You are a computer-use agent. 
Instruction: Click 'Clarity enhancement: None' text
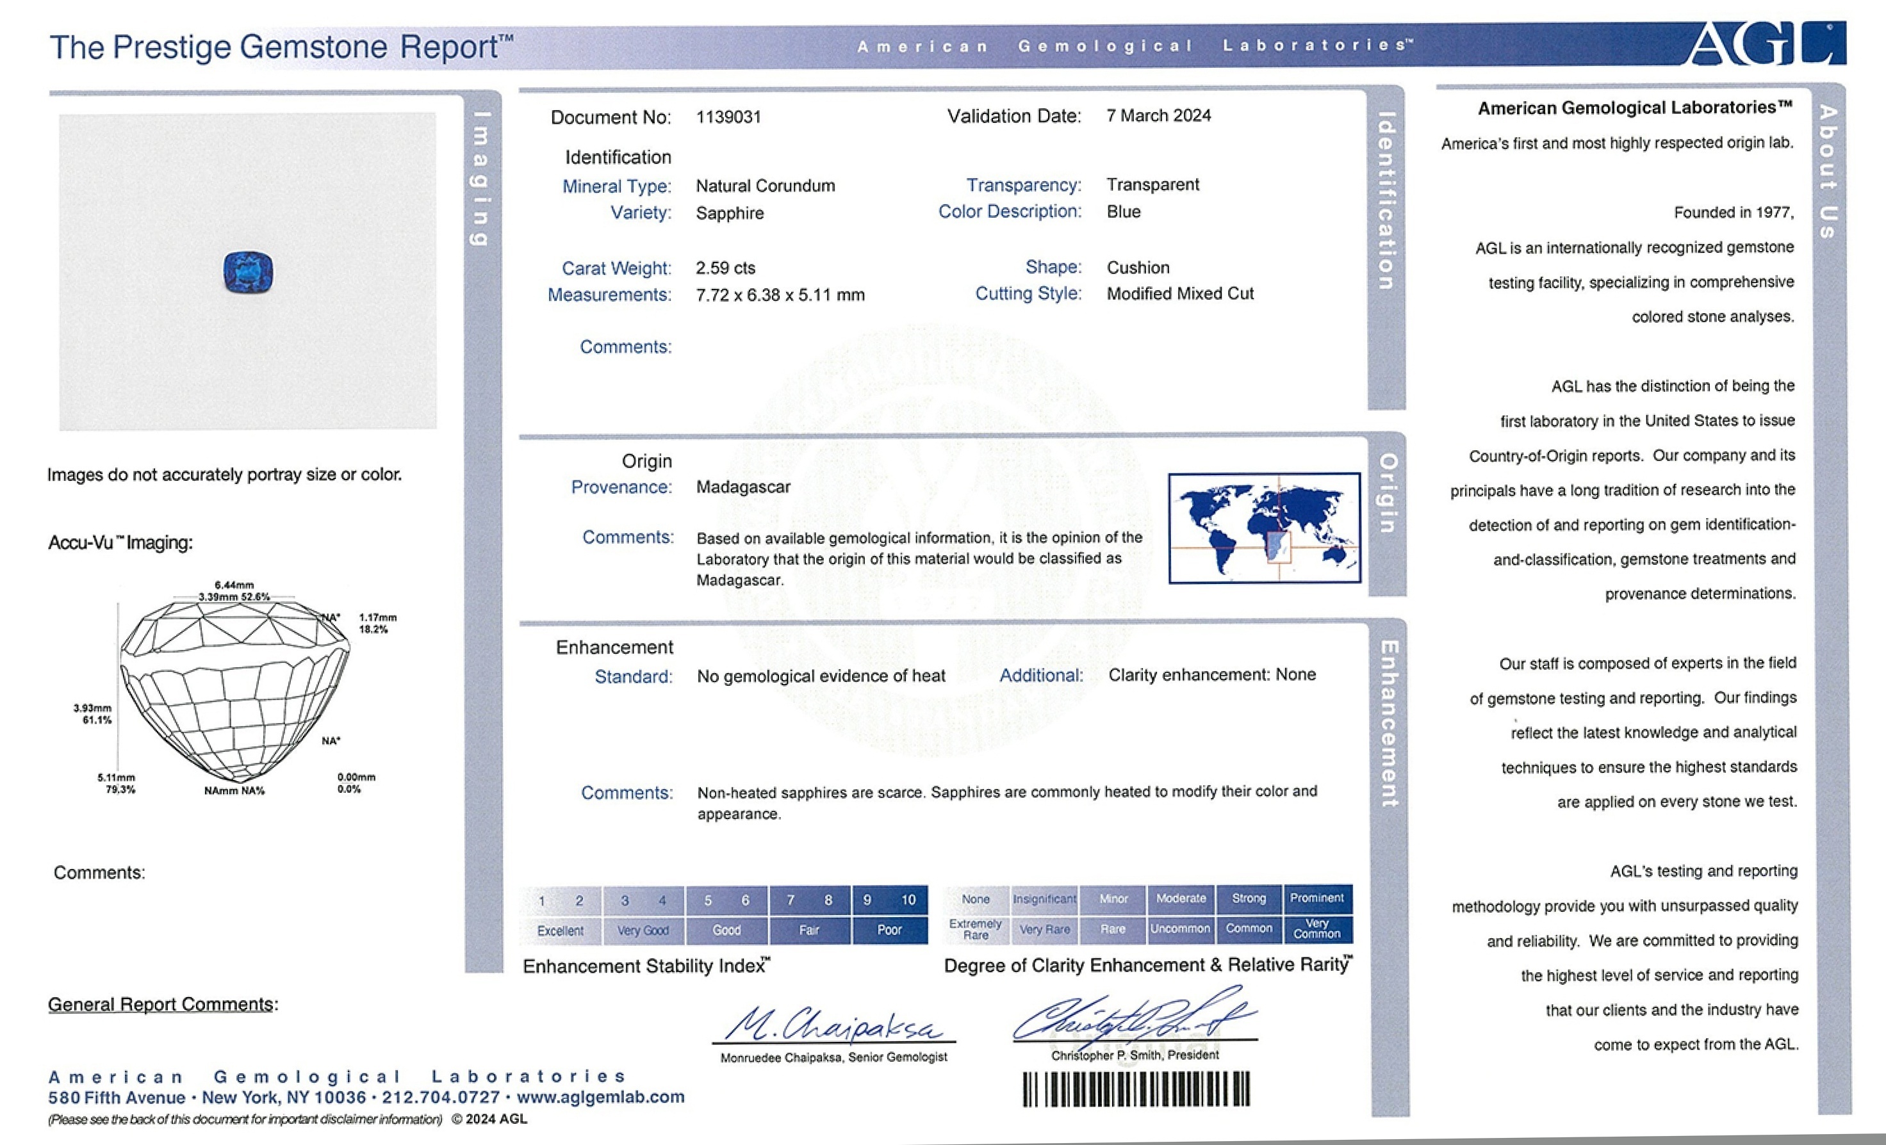click(1213, 675)
